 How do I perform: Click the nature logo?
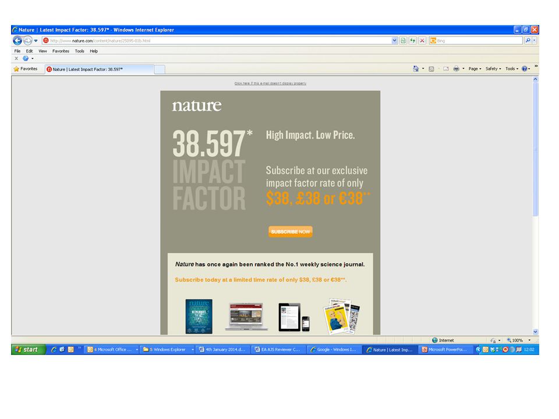(197, 105)
